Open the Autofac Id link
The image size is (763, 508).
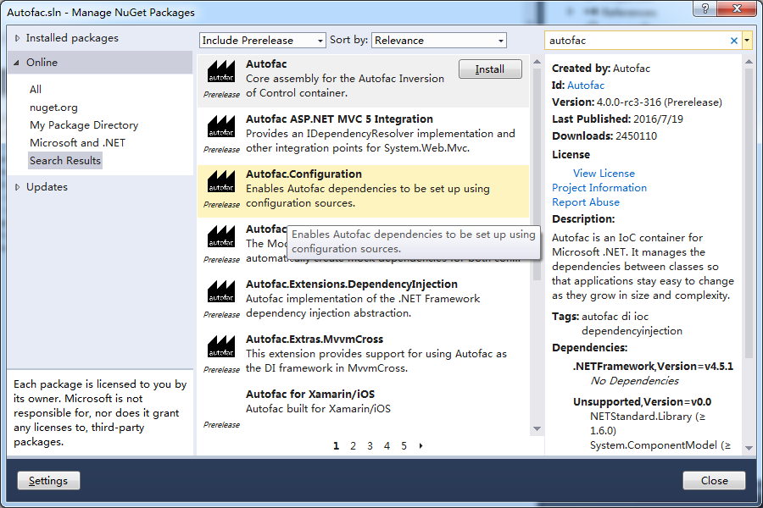pyautogui.click(x=586, y=86)
